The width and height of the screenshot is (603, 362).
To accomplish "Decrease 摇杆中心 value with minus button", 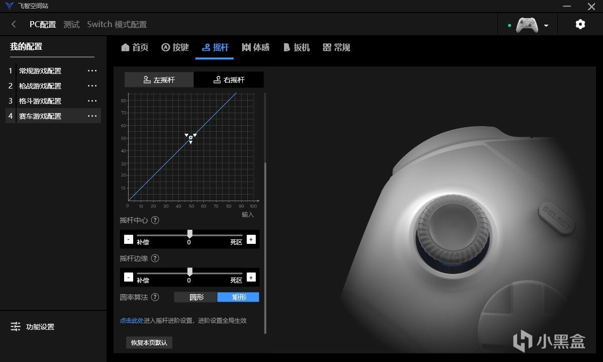I will (128, 239).
